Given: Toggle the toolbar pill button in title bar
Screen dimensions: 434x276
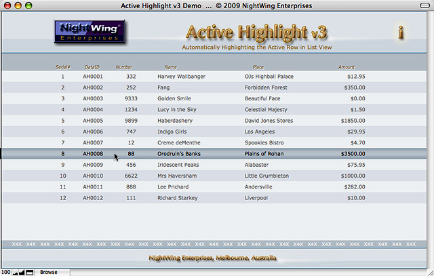Looking at the screenshot, I should tap(425, 5).
